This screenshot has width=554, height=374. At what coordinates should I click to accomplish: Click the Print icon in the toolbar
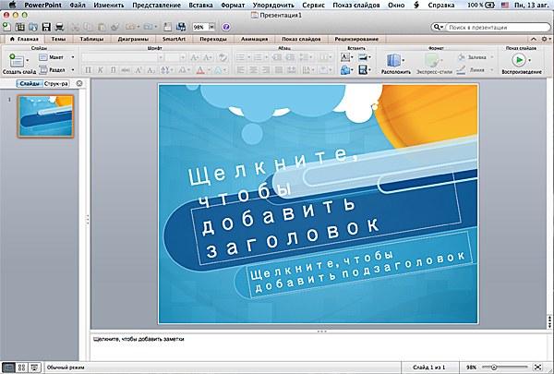click(57, 28)
